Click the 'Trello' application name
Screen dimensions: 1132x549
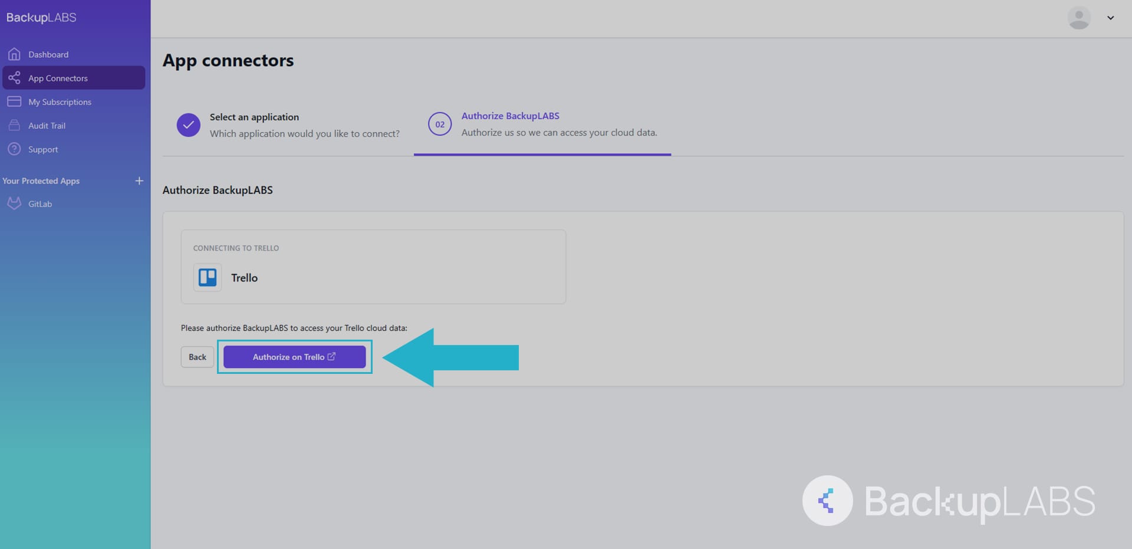point(244,278)
